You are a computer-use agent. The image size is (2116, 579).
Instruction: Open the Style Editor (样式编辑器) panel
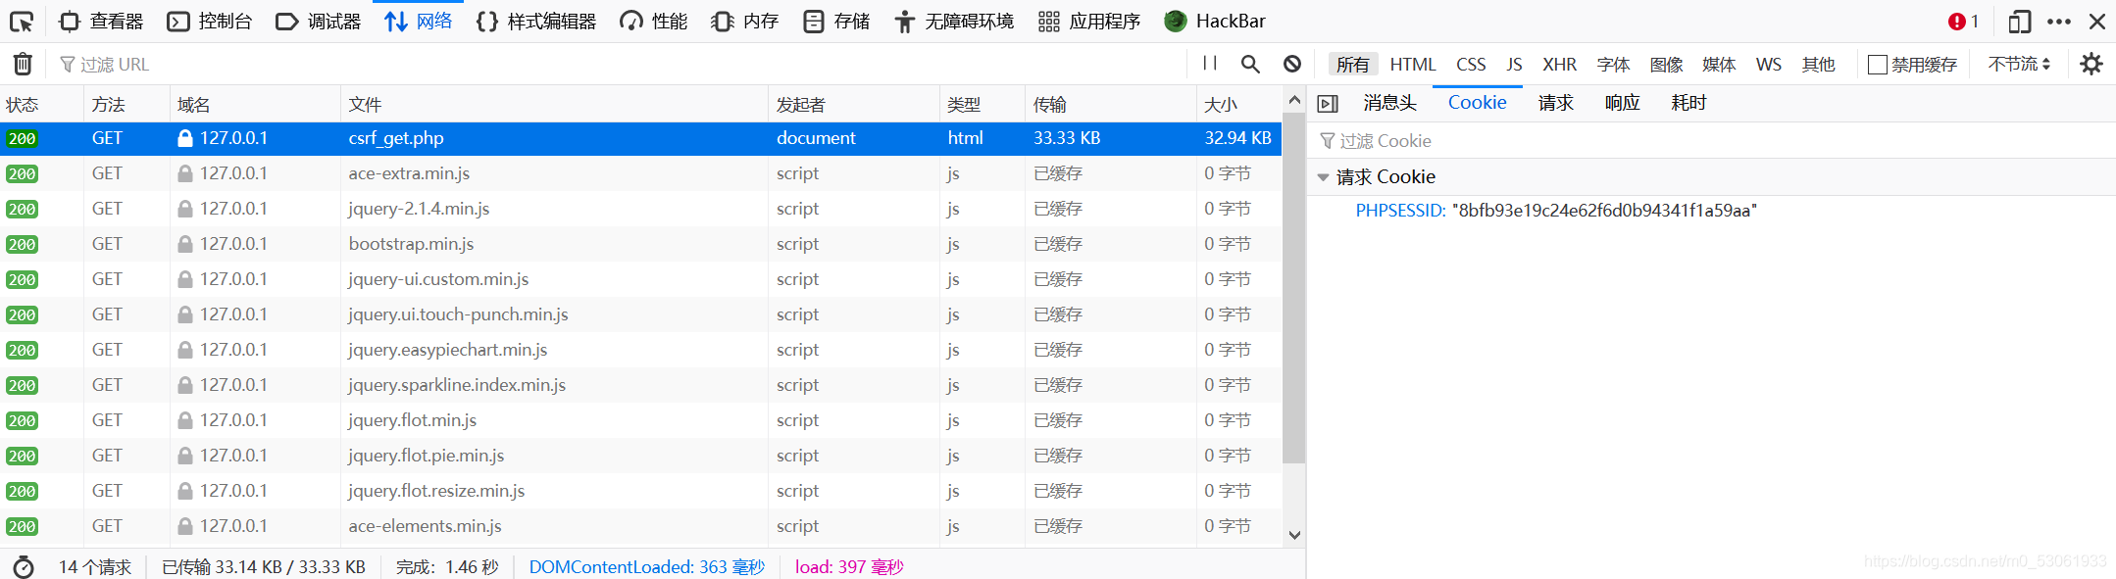tap(536, 21)
